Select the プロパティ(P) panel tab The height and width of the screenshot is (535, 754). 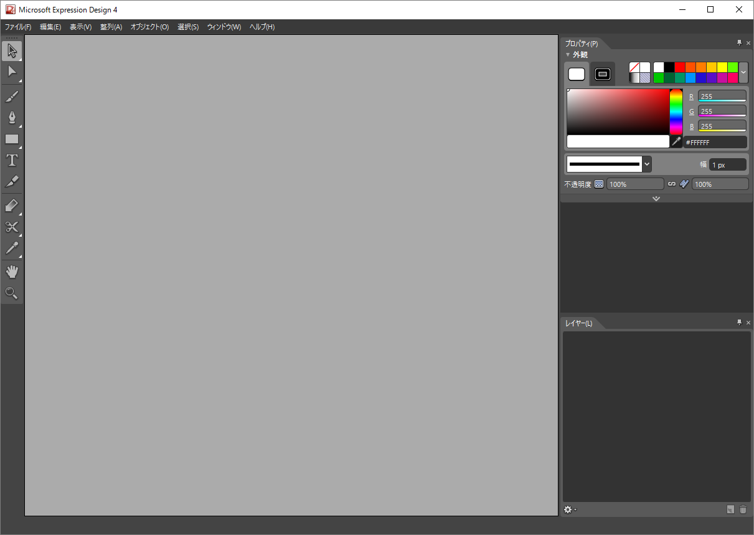582,44
